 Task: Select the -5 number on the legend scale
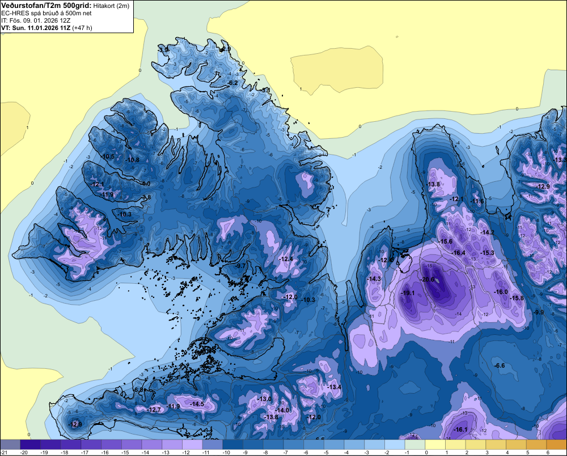(x=325, y=453)
